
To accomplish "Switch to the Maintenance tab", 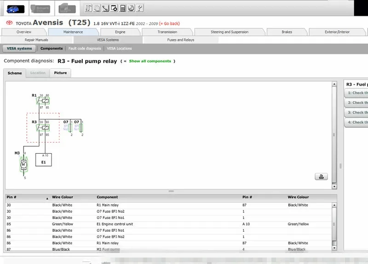I will tap(73, 32).
